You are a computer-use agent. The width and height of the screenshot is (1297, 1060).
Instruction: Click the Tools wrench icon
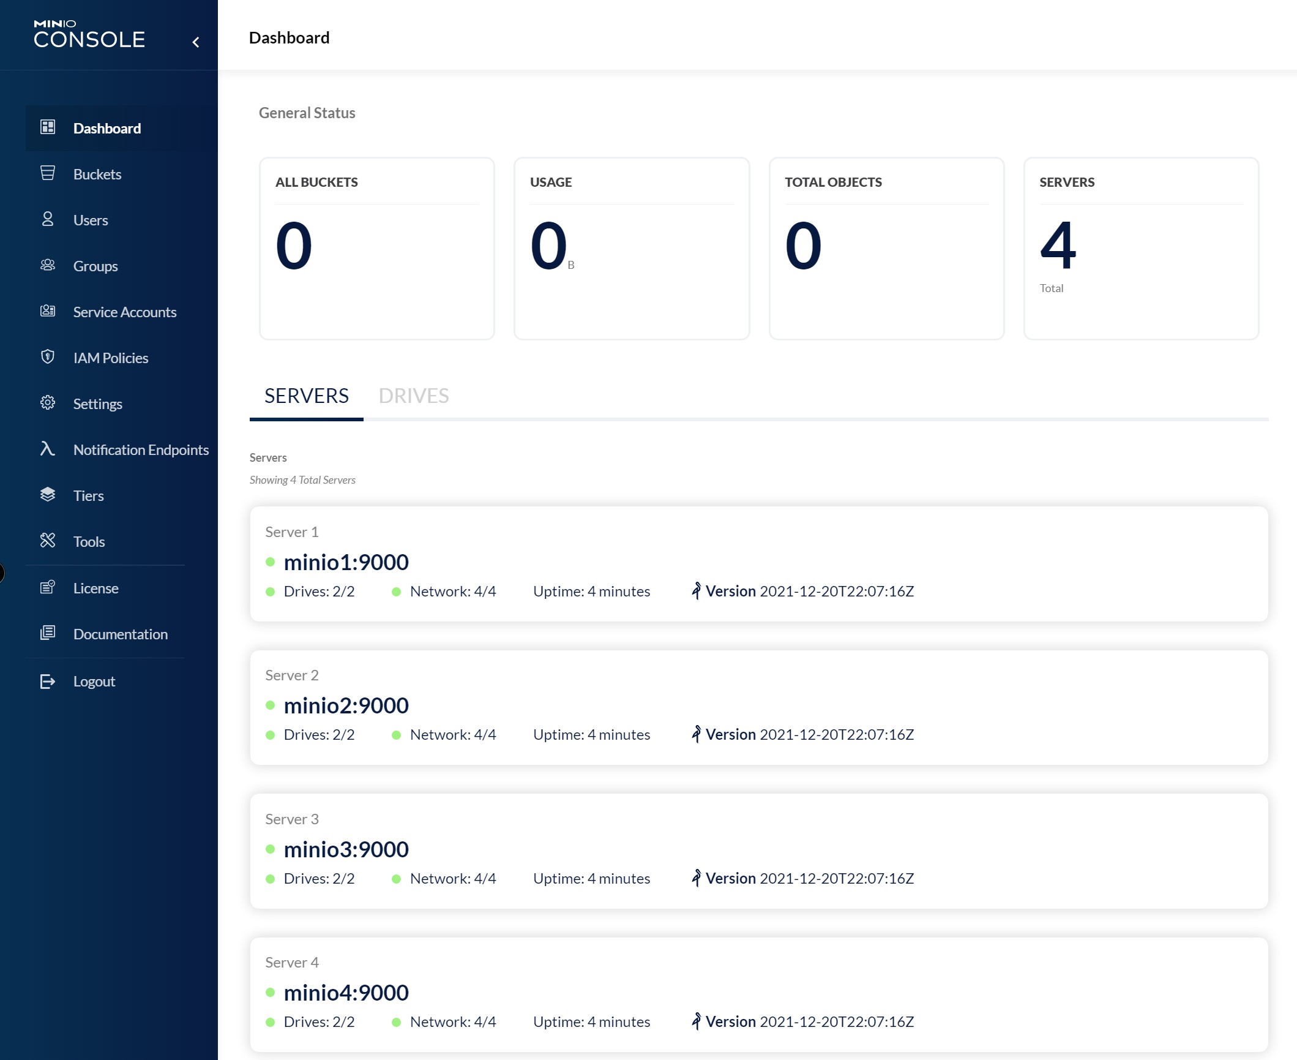(x=48, y=541)
